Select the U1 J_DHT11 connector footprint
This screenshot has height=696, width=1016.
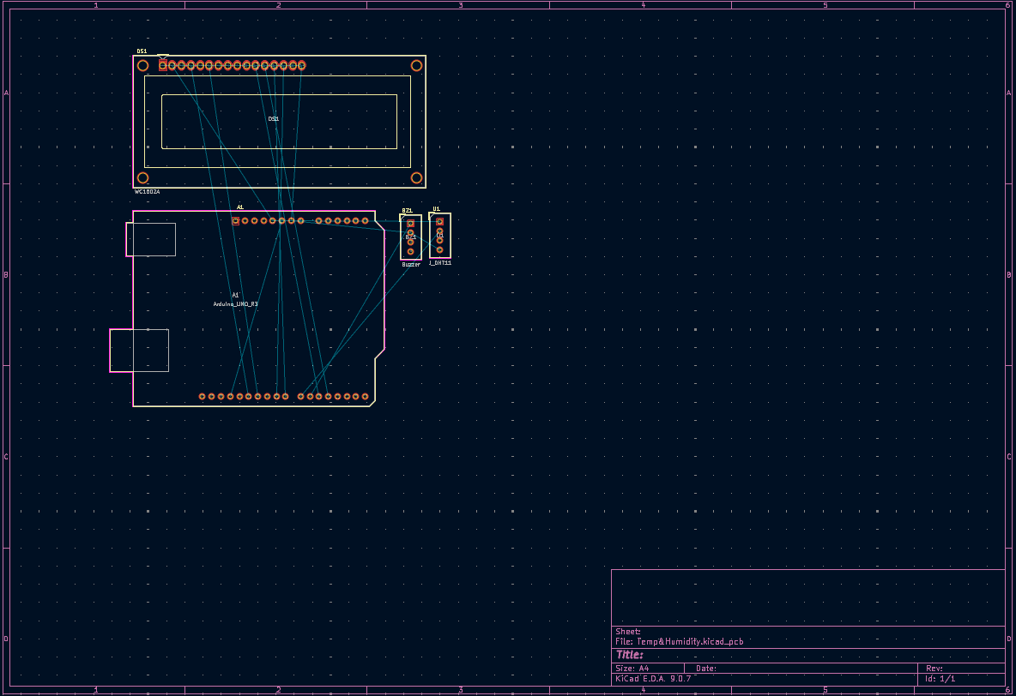tap(439, 236)
